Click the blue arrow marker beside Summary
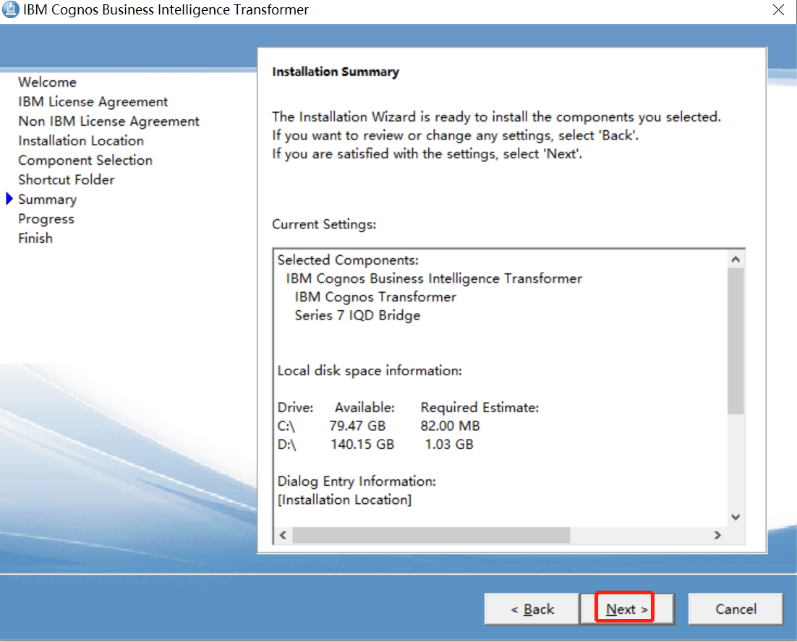Viewport: 797px width, 642px height. point(9,199)
